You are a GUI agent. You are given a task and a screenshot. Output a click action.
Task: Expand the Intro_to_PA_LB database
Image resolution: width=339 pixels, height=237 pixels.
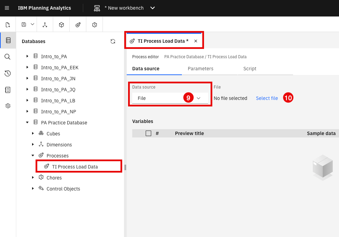(x=27, y=100)
